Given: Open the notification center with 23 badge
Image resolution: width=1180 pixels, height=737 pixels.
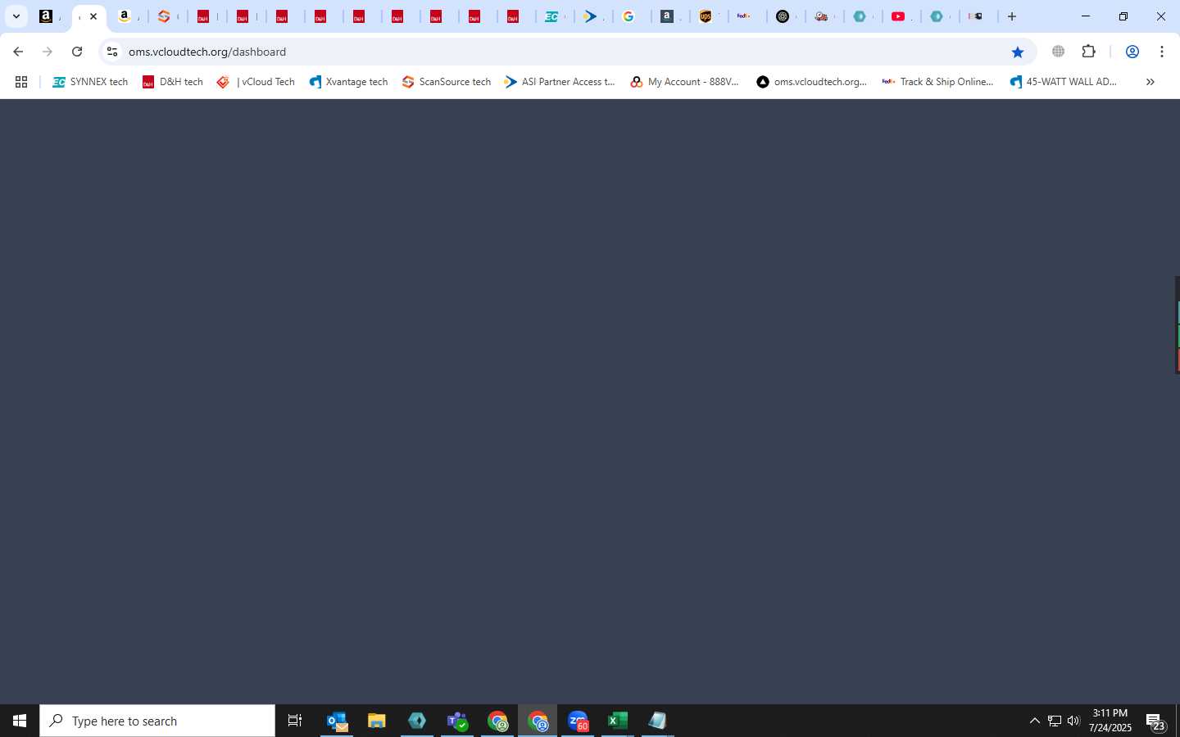Looking at the screenshot, I should click(x=1156, y=721).
